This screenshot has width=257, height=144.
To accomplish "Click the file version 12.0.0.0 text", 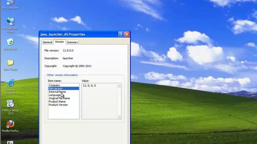I will click(68, 51).
